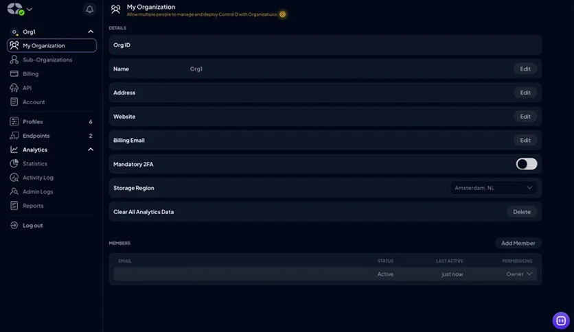Collapse the Analytics section chevron
The width and height of the screenshot is (574, 332).
click(91, 150)
